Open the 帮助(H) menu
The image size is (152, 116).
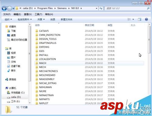pos(49,14)
